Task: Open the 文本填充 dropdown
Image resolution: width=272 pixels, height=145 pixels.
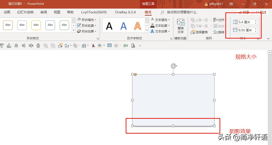Action: [160, 20]
